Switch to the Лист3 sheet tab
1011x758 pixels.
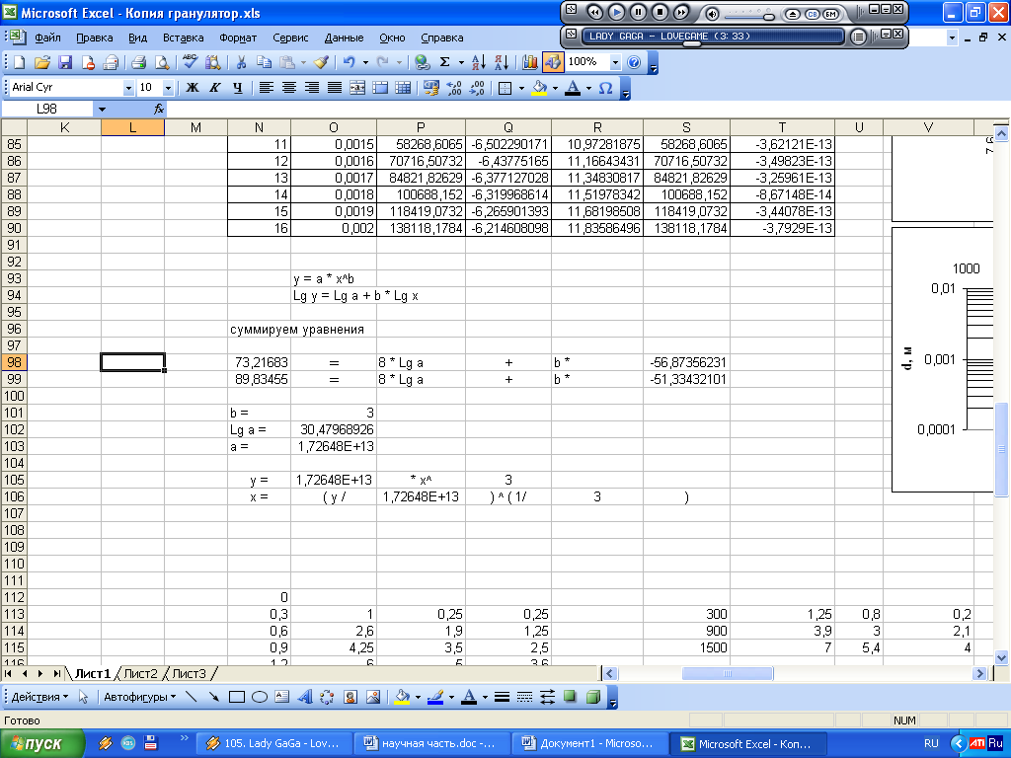189,673
